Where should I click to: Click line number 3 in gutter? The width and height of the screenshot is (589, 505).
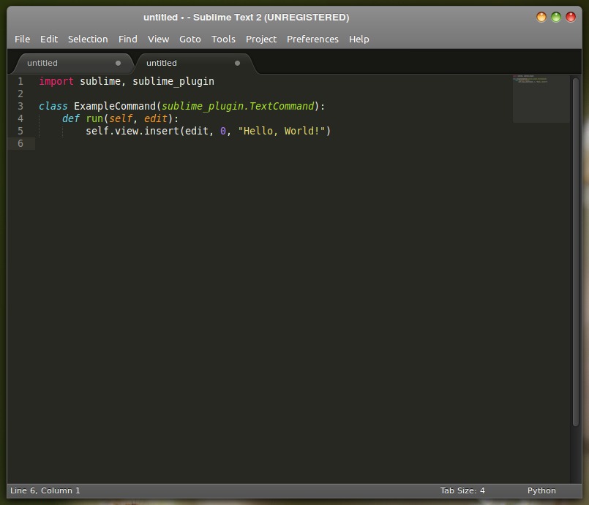[20, 106]
